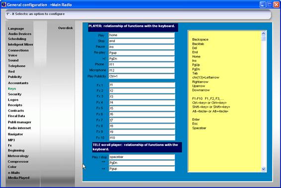Select Audio Devices in the sidebar
The height and width of the screenshot is (188, 281).
point(20,34)
